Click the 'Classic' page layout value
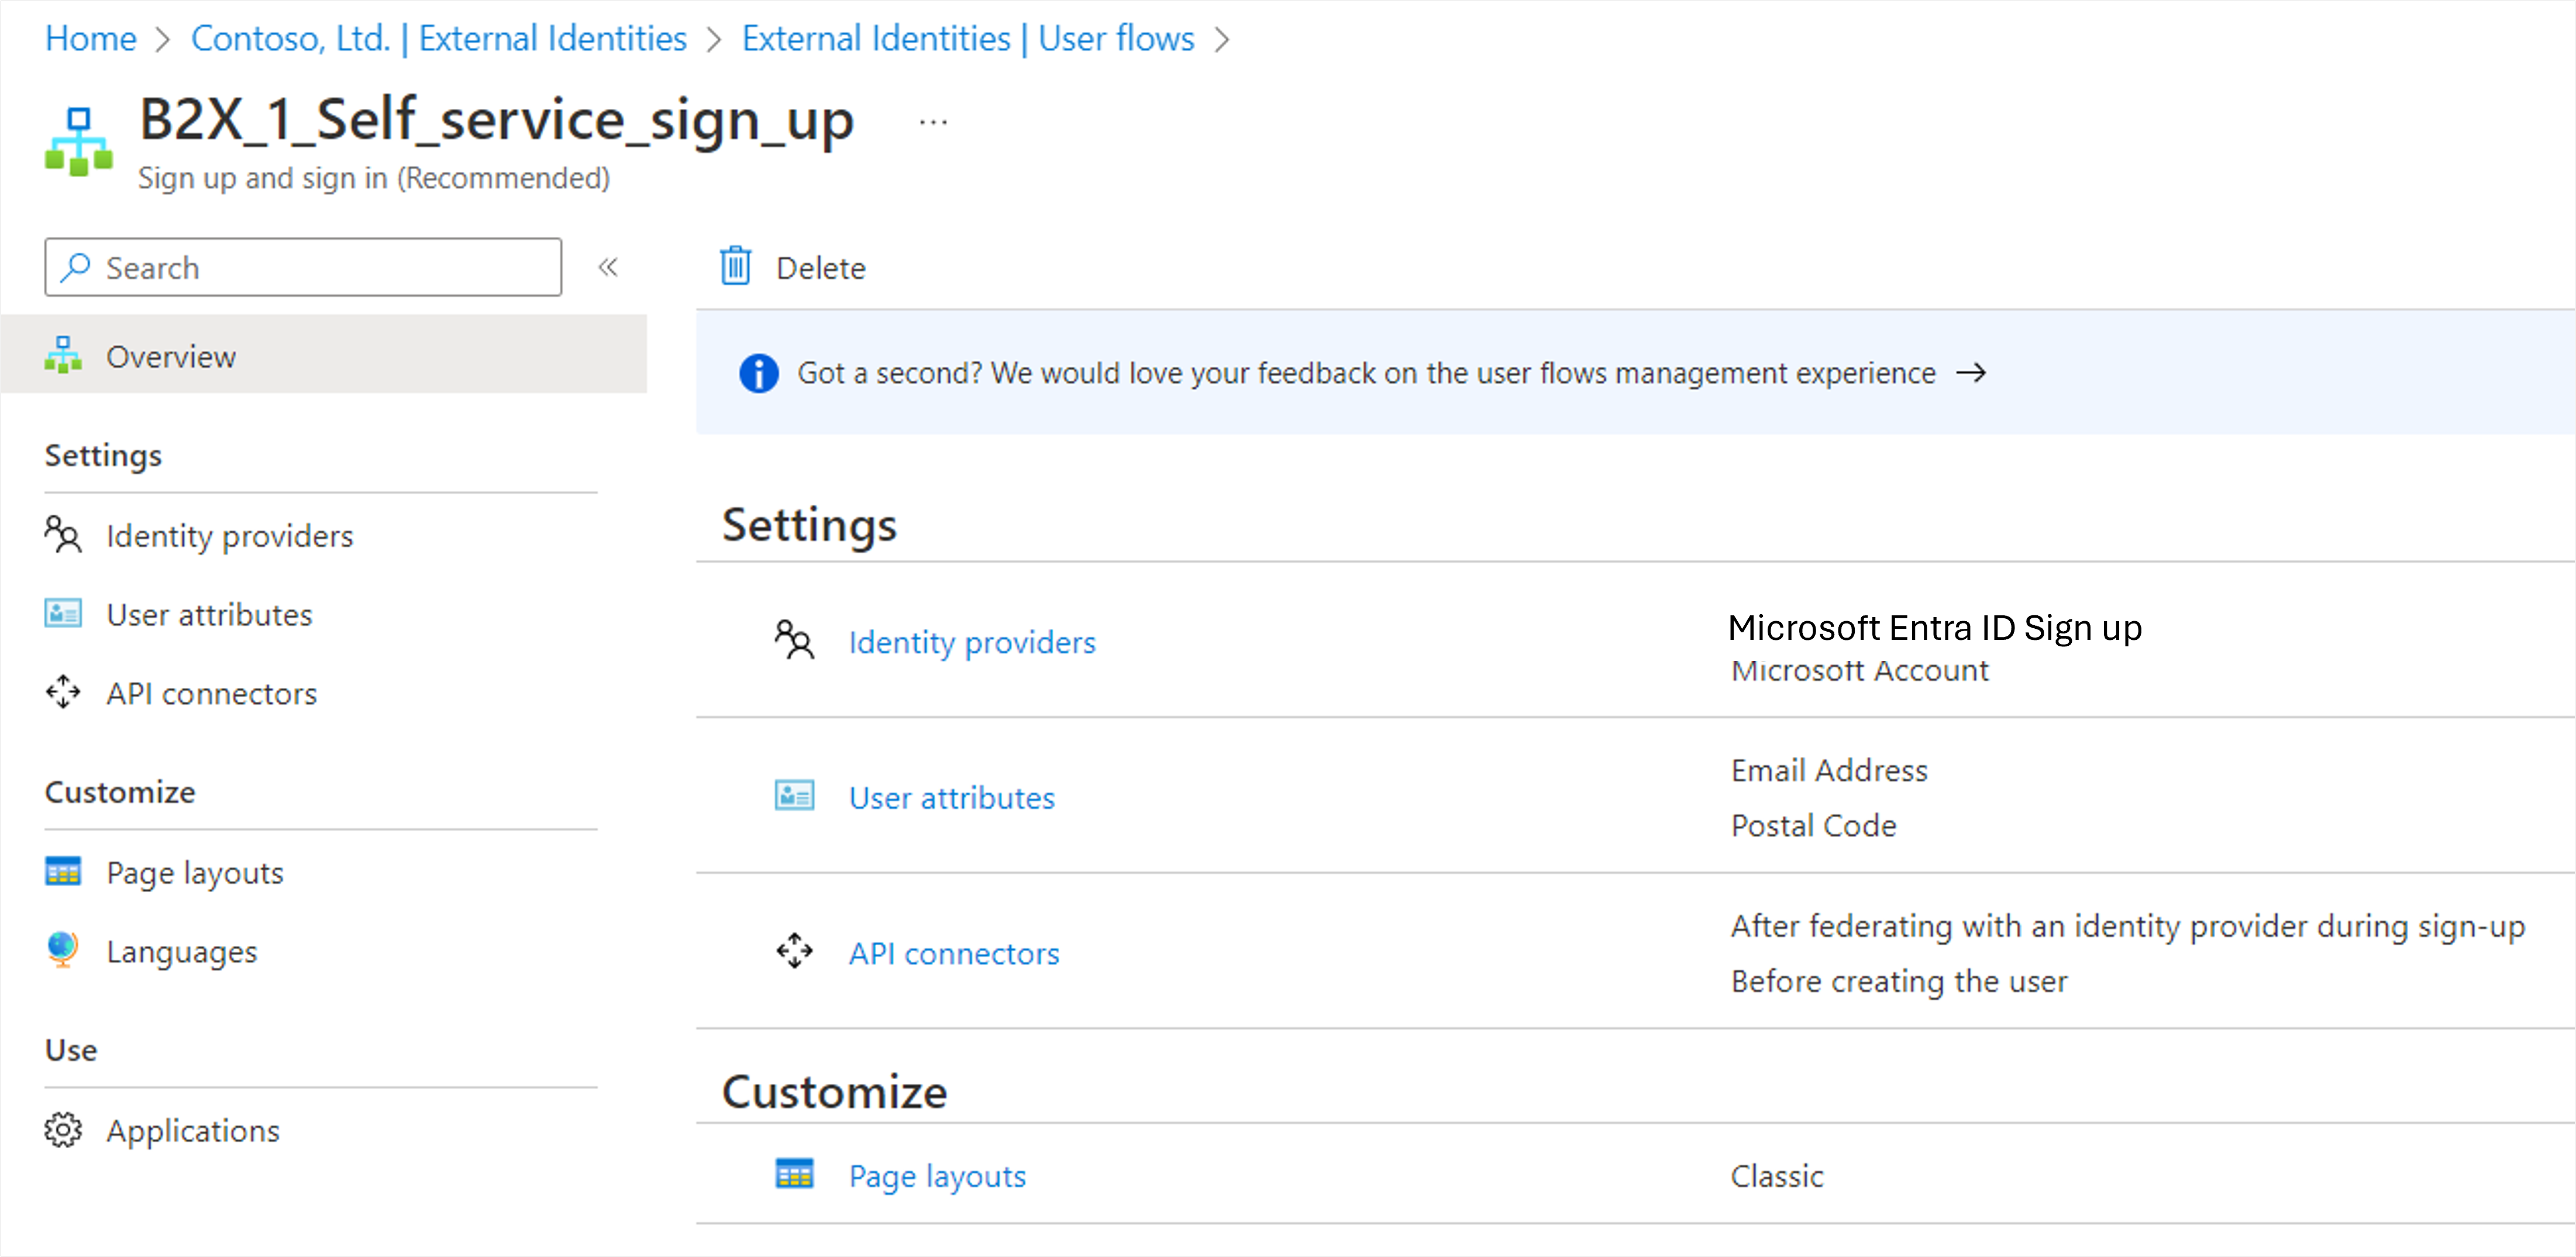The height and width of the screenshot is (1257, 2576). 1776,1176
